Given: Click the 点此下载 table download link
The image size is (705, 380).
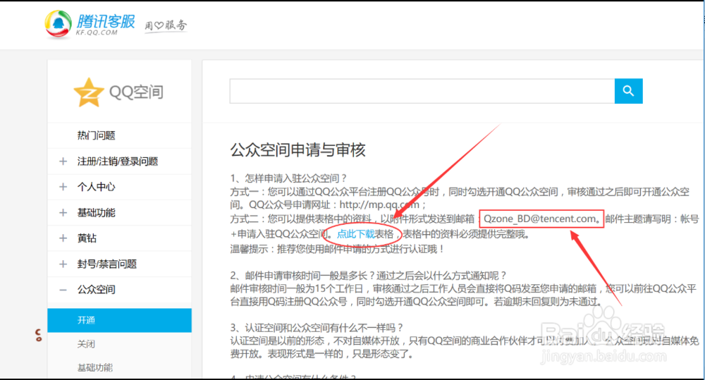Looking at the screenshot, I should [355, 234].
